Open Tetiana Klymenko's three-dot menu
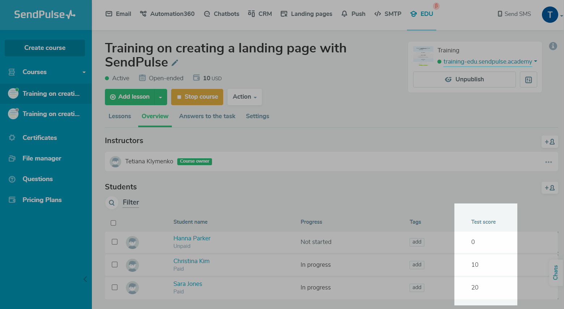 (549, 162)
